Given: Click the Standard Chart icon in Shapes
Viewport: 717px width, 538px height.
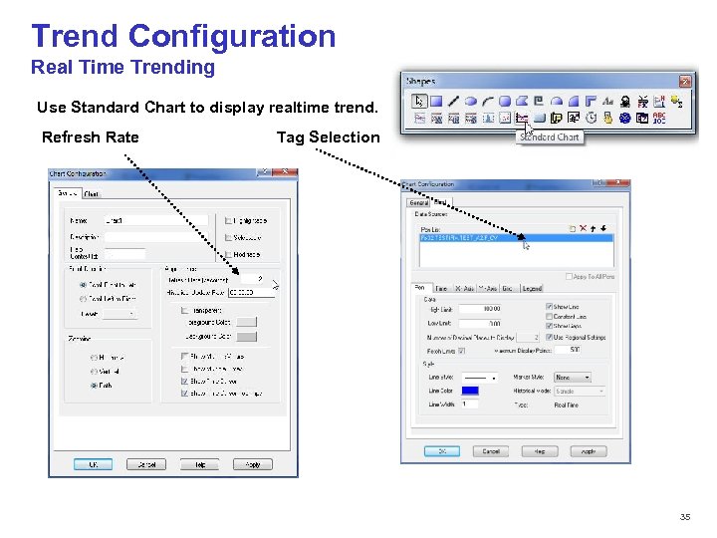Looking at the screenshot, I should pos(522,118).
